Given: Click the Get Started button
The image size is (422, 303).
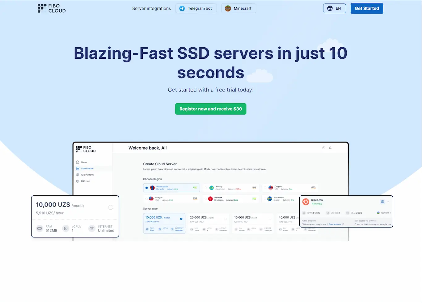Looking at the screenshot, I should [367, 8].
